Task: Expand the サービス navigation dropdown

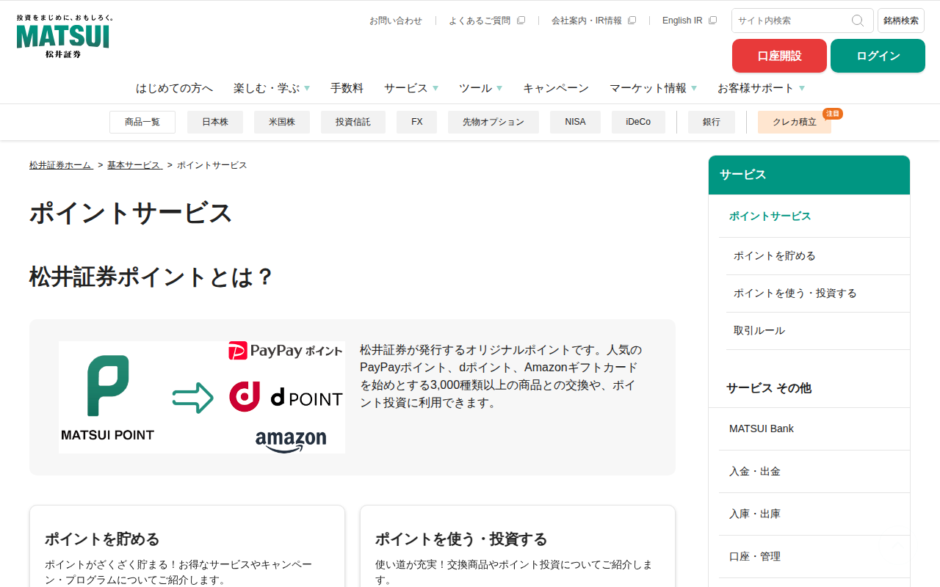Action: click(x=411, y=88)
